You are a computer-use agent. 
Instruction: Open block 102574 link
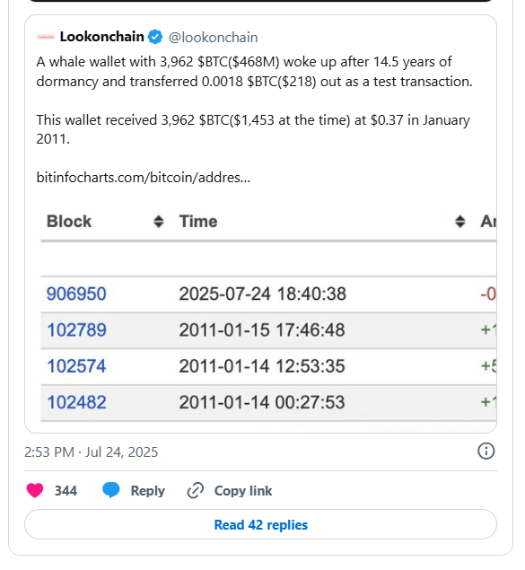76,366
